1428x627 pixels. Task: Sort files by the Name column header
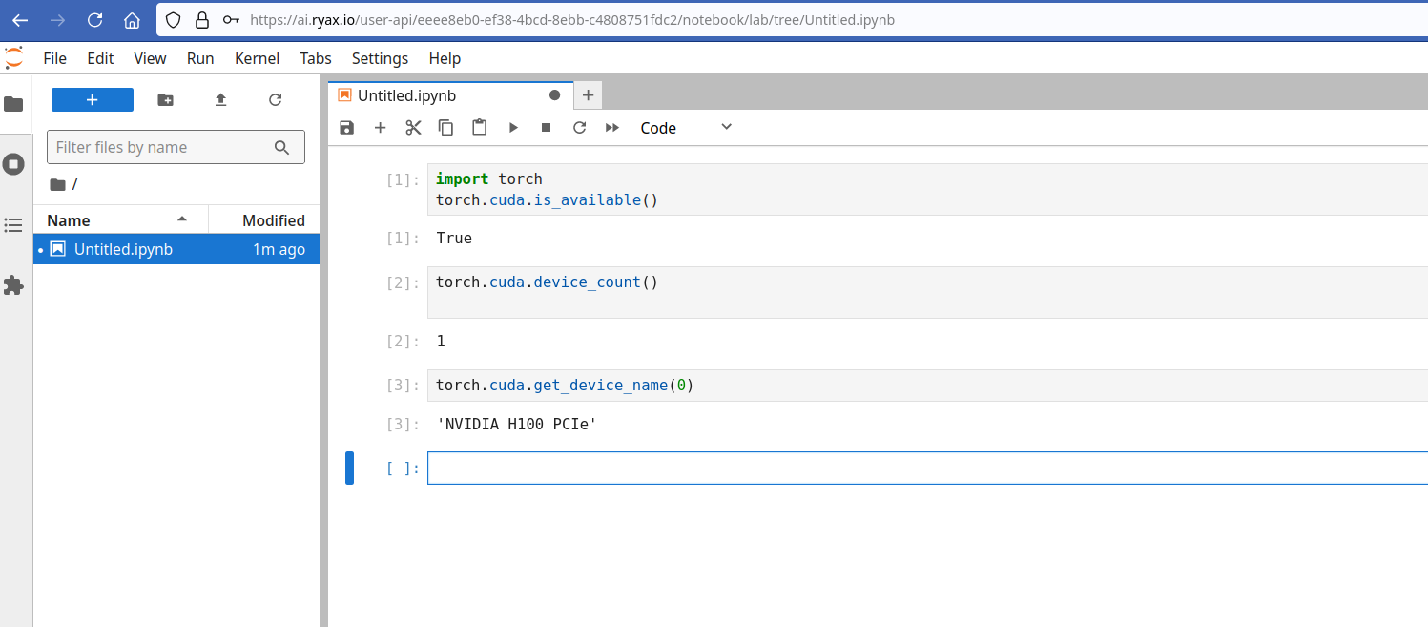[69, 220]
